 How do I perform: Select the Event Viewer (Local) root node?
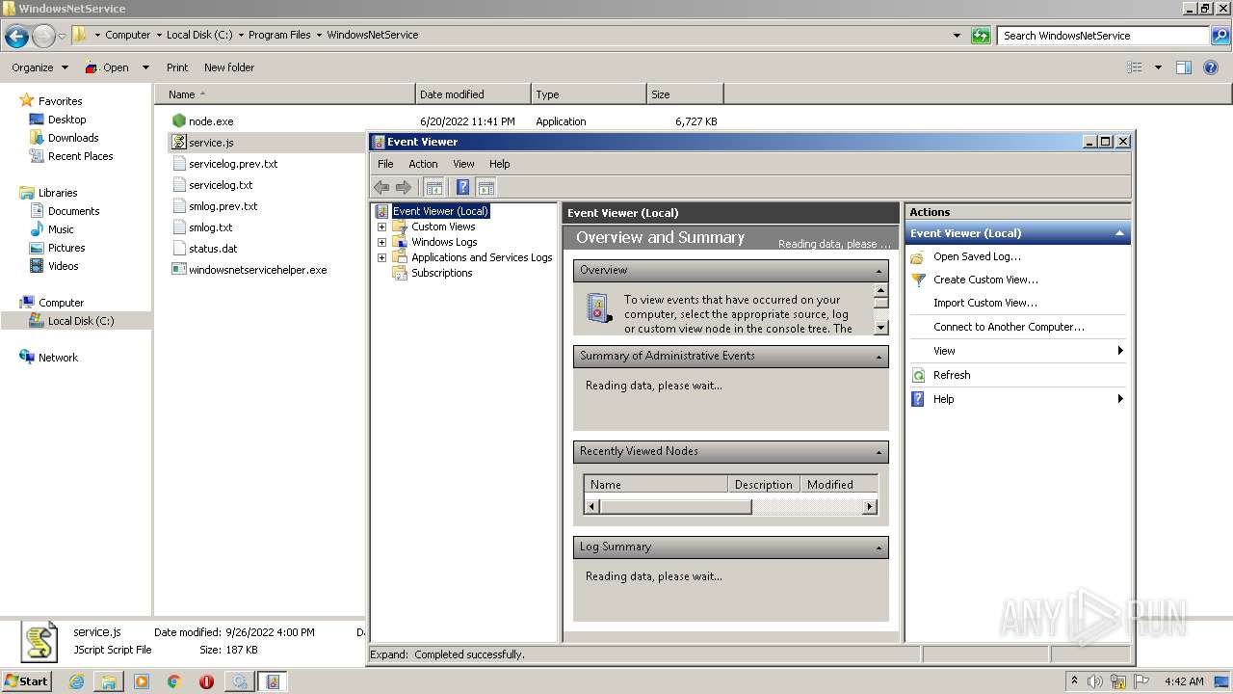click(x=440, y=211)
